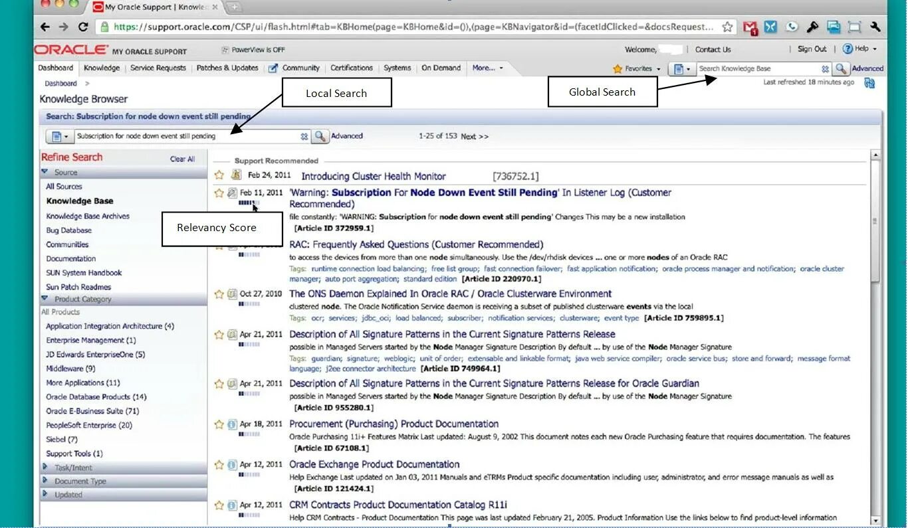Click relevancy bar under Apr 18, 2011

click(x=249, y=434)
